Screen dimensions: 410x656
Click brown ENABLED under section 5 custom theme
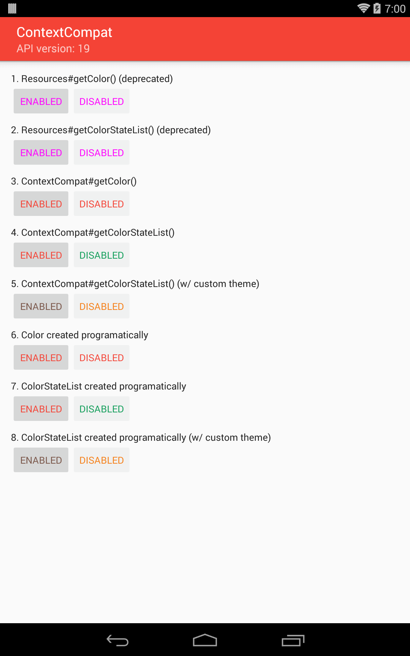tap(41, 306)
